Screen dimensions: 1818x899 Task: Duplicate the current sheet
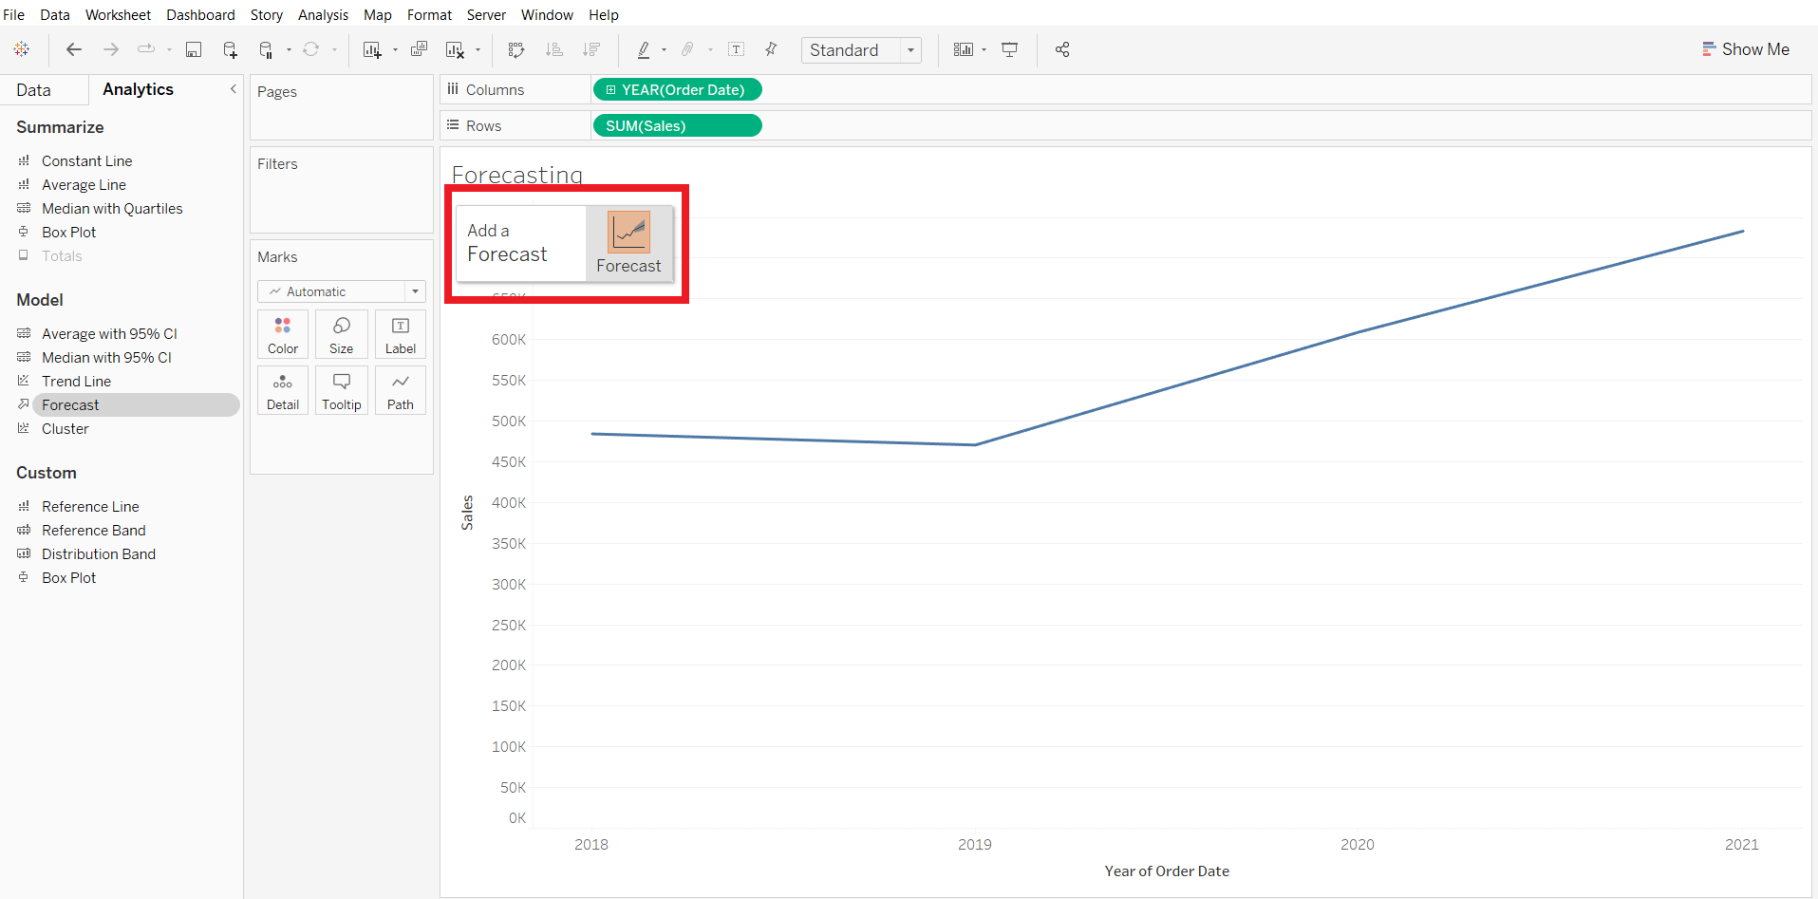pos(419,49)
